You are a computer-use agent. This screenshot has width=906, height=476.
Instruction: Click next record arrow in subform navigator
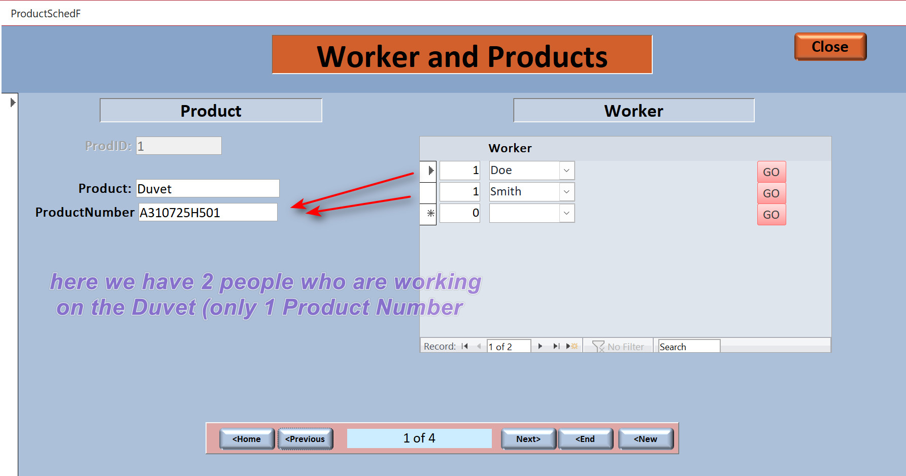[x=540, y=346]
